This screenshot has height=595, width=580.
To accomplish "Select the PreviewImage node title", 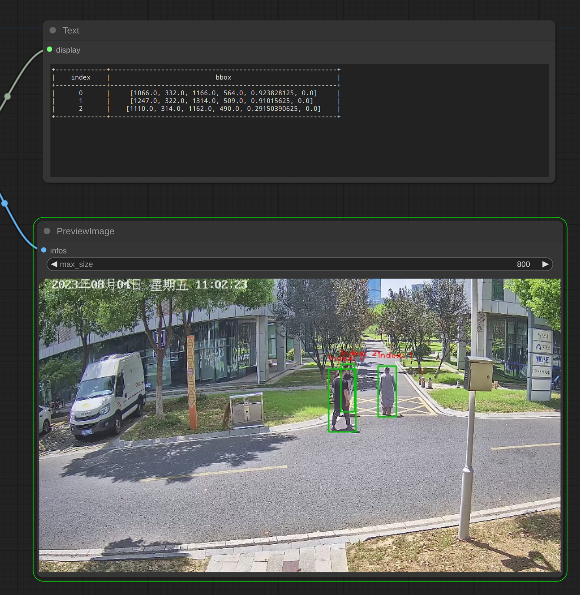I will coord(86,231).
